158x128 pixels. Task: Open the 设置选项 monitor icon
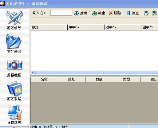15,113
